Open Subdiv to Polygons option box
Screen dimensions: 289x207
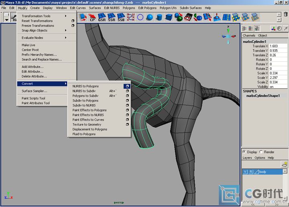(127, 100)
